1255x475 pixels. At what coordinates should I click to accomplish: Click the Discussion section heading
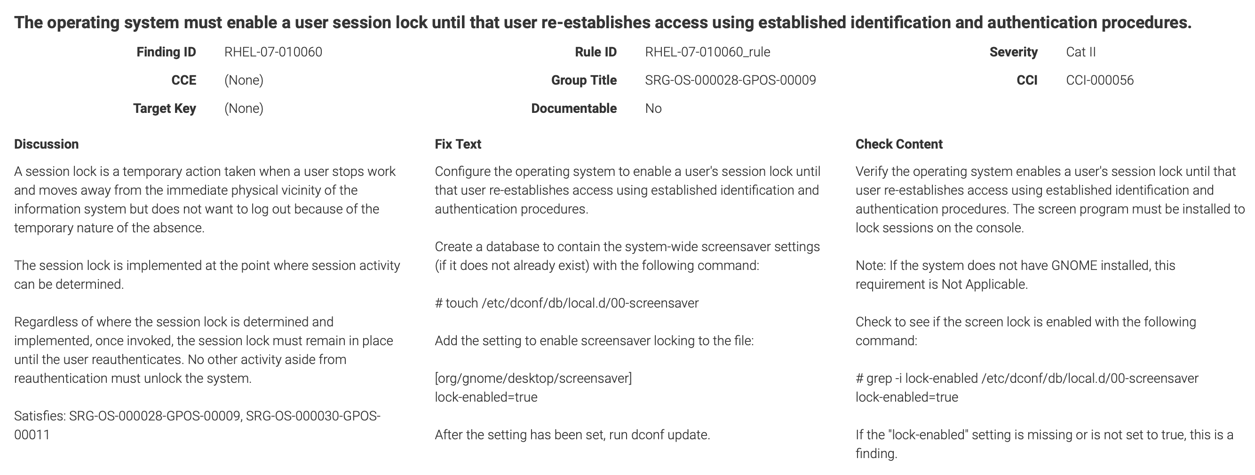point(46,144)
